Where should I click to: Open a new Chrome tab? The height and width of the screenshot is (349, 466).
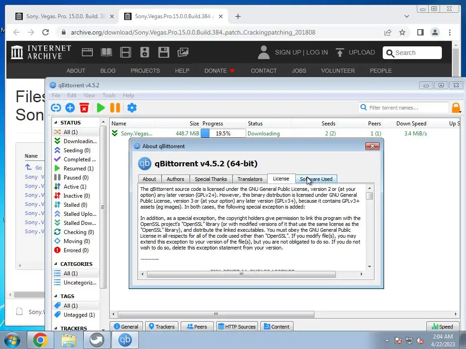(238, 16)
